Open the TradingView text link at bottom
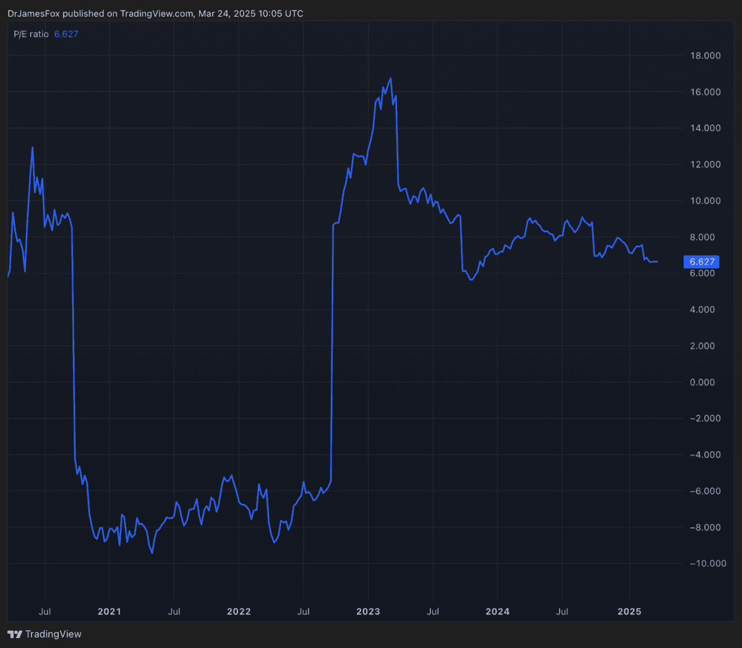Screen dimensions: 742x648 coord(53,634)
